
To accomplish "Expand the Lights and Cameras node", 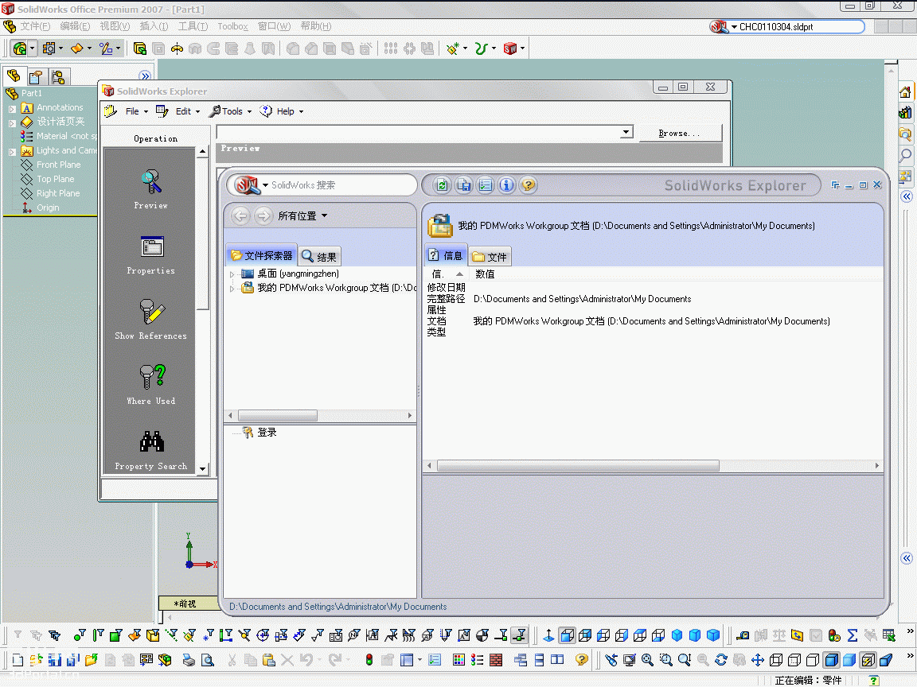I will [x=12, y=152].
